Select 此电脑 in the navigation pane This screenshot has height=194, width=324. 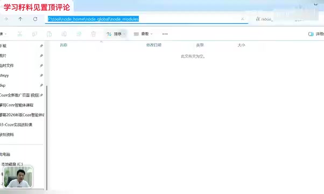point(22,154)
